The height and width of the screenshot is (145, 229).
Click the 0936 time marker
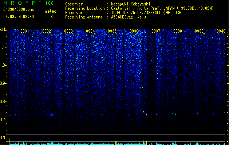[x=134, y=31]
